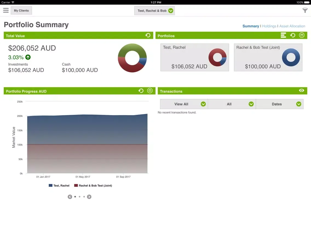The image size is (311, 233).
Task: Open the View All transactions dropdown
Action: pyautogui.click(x=184, y=104)
